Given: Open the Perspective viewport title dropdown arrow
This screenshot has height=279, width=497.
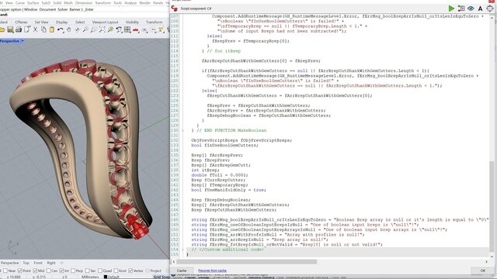Looking at the screenshot, I should [x=23, y=41].
